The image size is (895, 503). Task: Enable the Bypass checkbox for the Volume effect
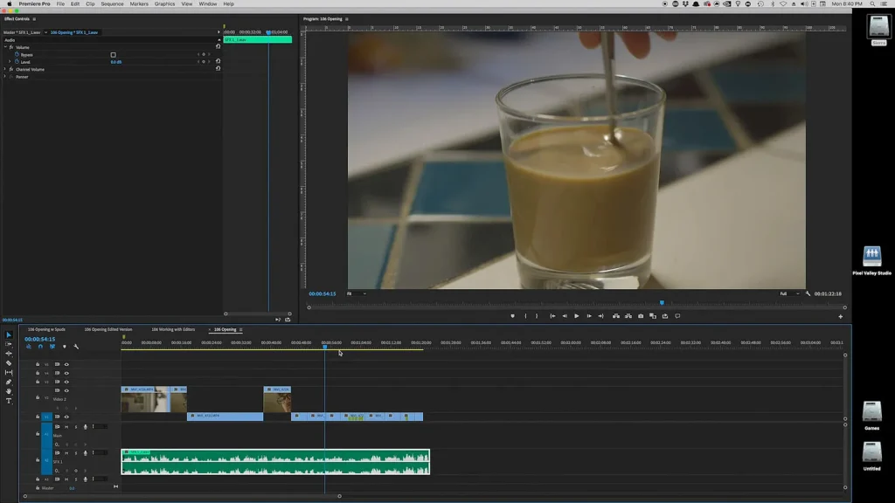coord(113,54)
